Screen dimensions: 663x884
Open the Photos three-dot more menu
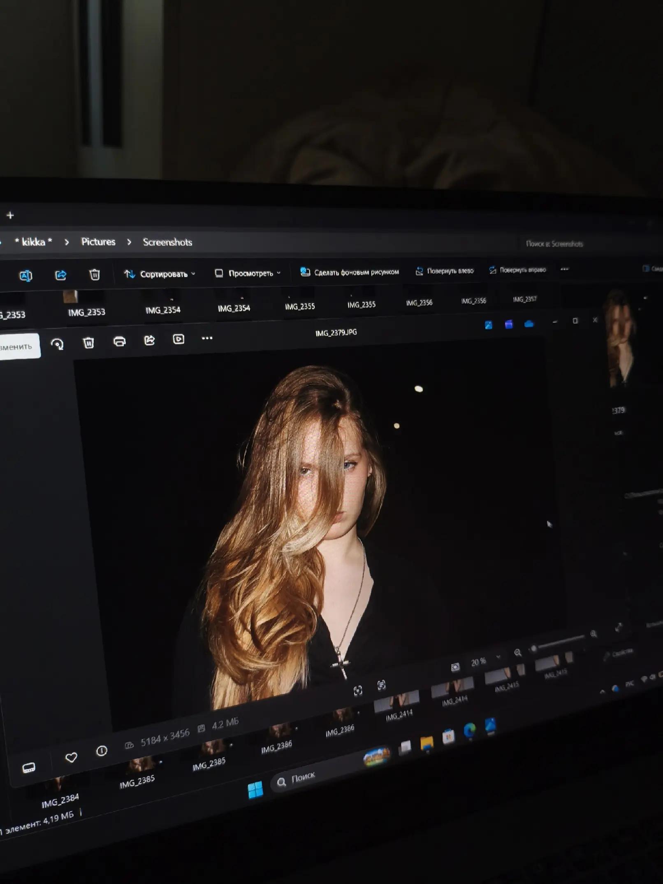click(x=207, y=338)
